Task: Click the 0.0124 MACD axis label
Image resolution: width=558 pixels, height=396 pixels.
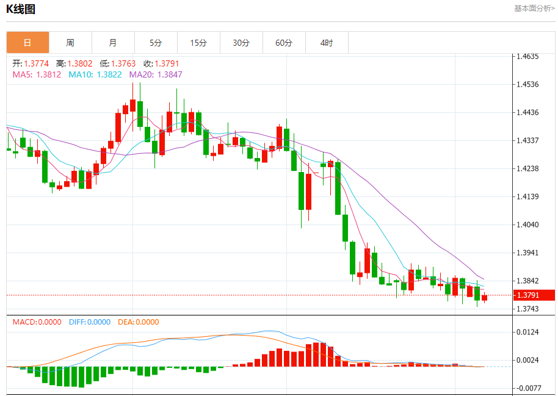Action: (x=527, y=332)
